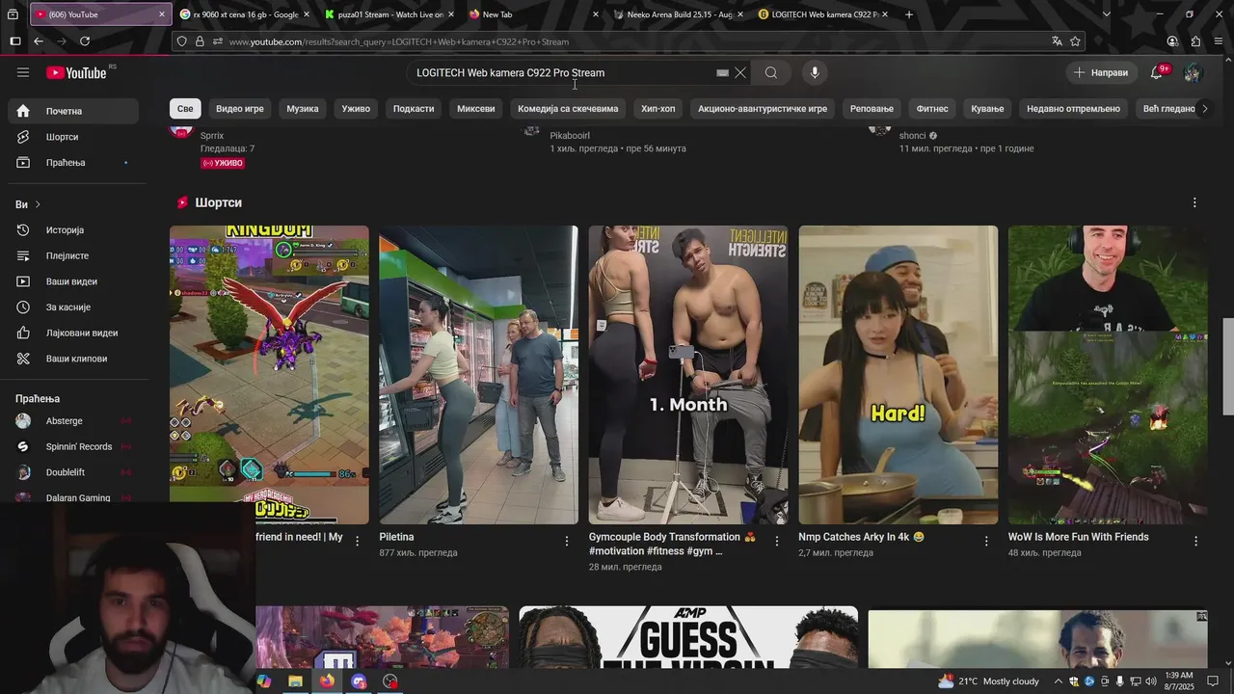Open the browser extensions icon

coord(1195,41)
